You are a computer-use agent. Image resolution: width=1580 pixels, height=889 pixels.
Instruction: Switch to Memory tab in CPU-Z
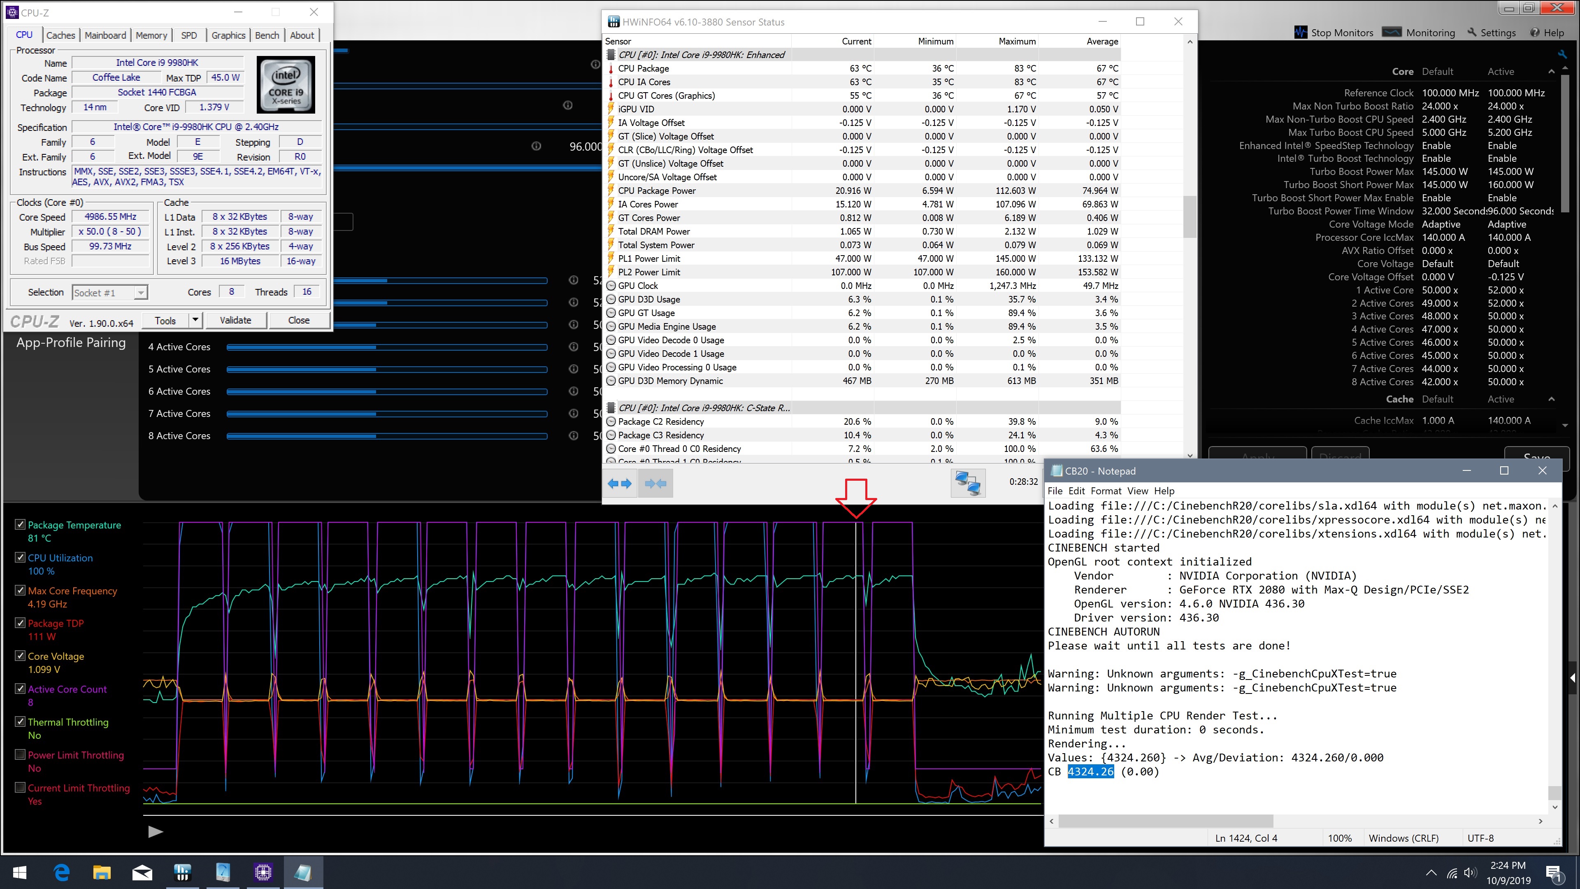[151, 35]
